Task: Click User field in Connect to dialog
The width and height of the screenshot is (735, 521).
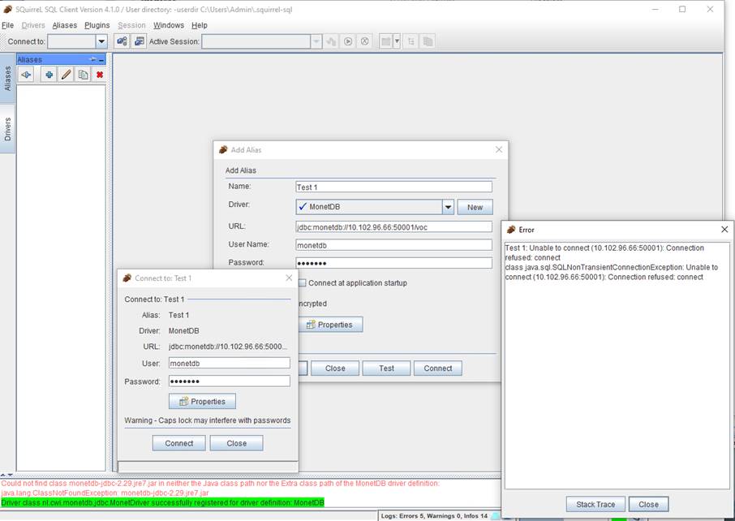Action: tap(230, 363)
